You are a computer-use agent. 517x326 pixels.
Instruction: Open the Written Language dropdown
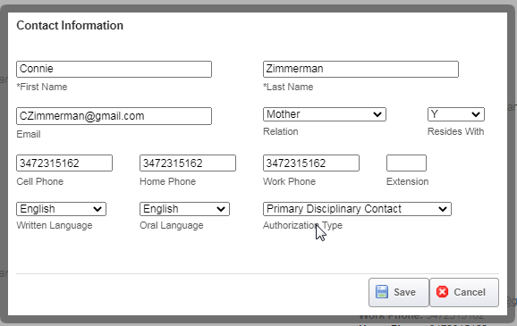(x=61, y=209)
